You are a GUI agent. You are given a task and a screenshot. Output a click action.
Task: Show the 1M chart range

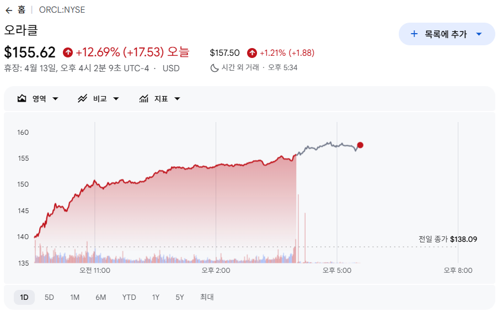pyautogui.click(x=74, y=297)
